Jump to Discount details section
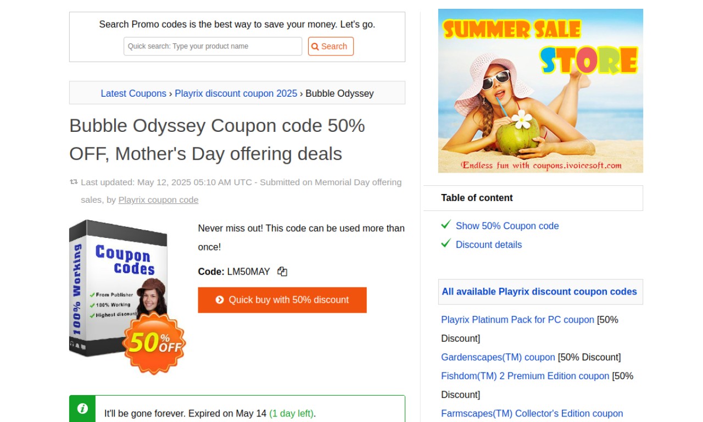This screenshot has width=703, height=422. [489, 245]
